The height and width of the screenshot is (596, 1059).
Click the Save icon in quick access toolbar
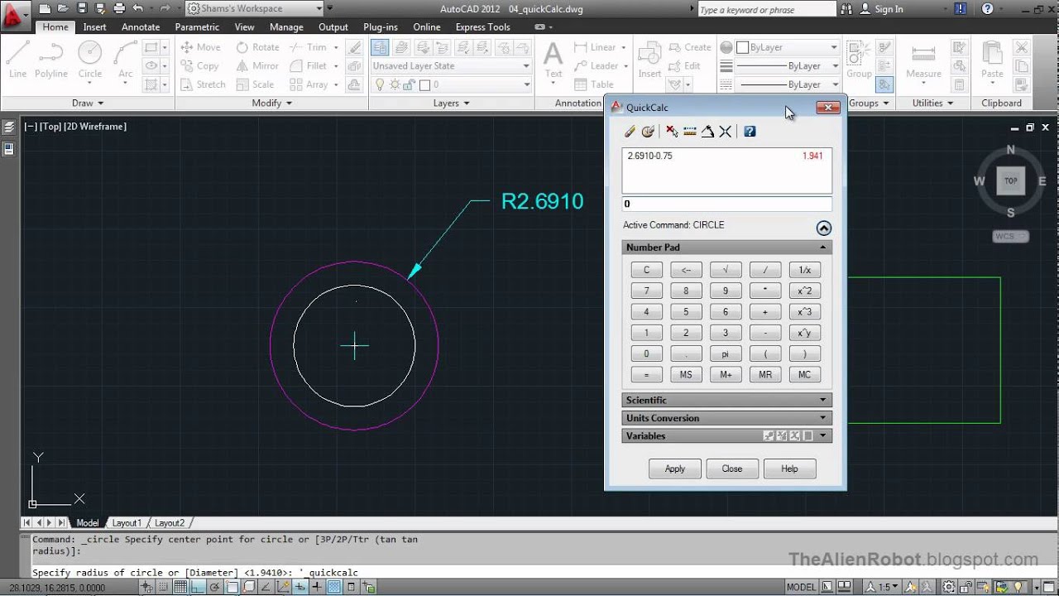(82, 8)
